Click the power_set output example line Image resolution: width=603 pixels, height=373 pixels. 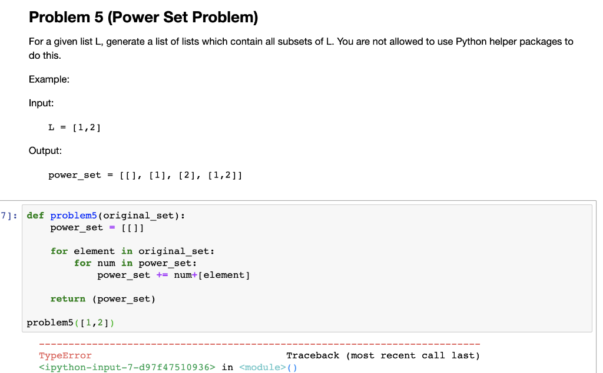coord(144,174)
